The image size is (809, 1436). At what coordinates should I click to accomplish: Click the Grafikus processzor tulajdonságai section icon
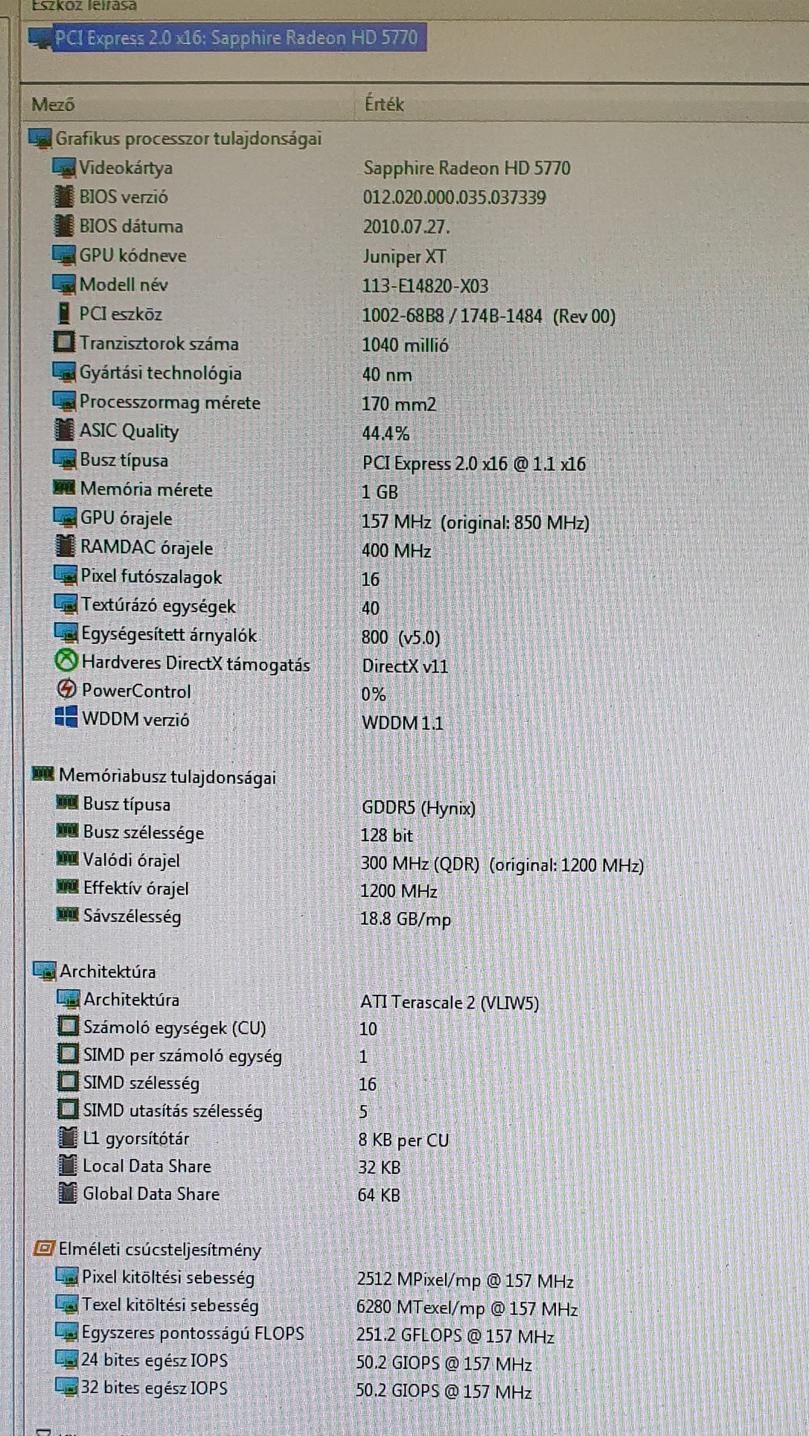pyautogui.click(x=39, y=138)
